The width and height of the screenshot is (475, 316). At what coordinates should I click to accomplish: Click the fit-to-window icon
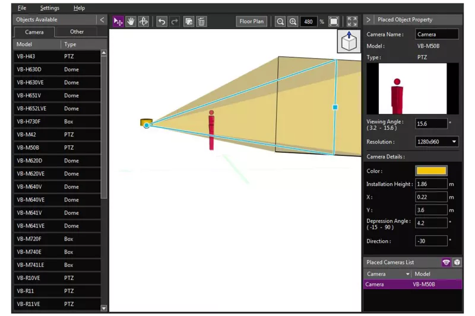[x=334, y=21]
